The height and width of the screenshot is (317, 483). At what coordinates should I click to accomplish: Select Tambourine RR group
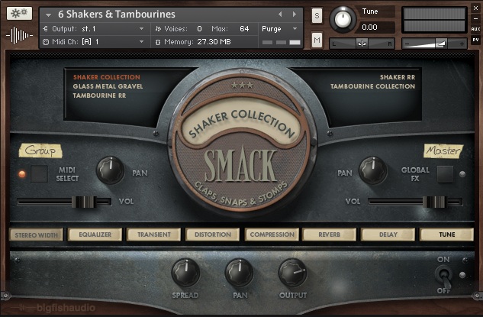pyautogui.click(x=99, y=95)
